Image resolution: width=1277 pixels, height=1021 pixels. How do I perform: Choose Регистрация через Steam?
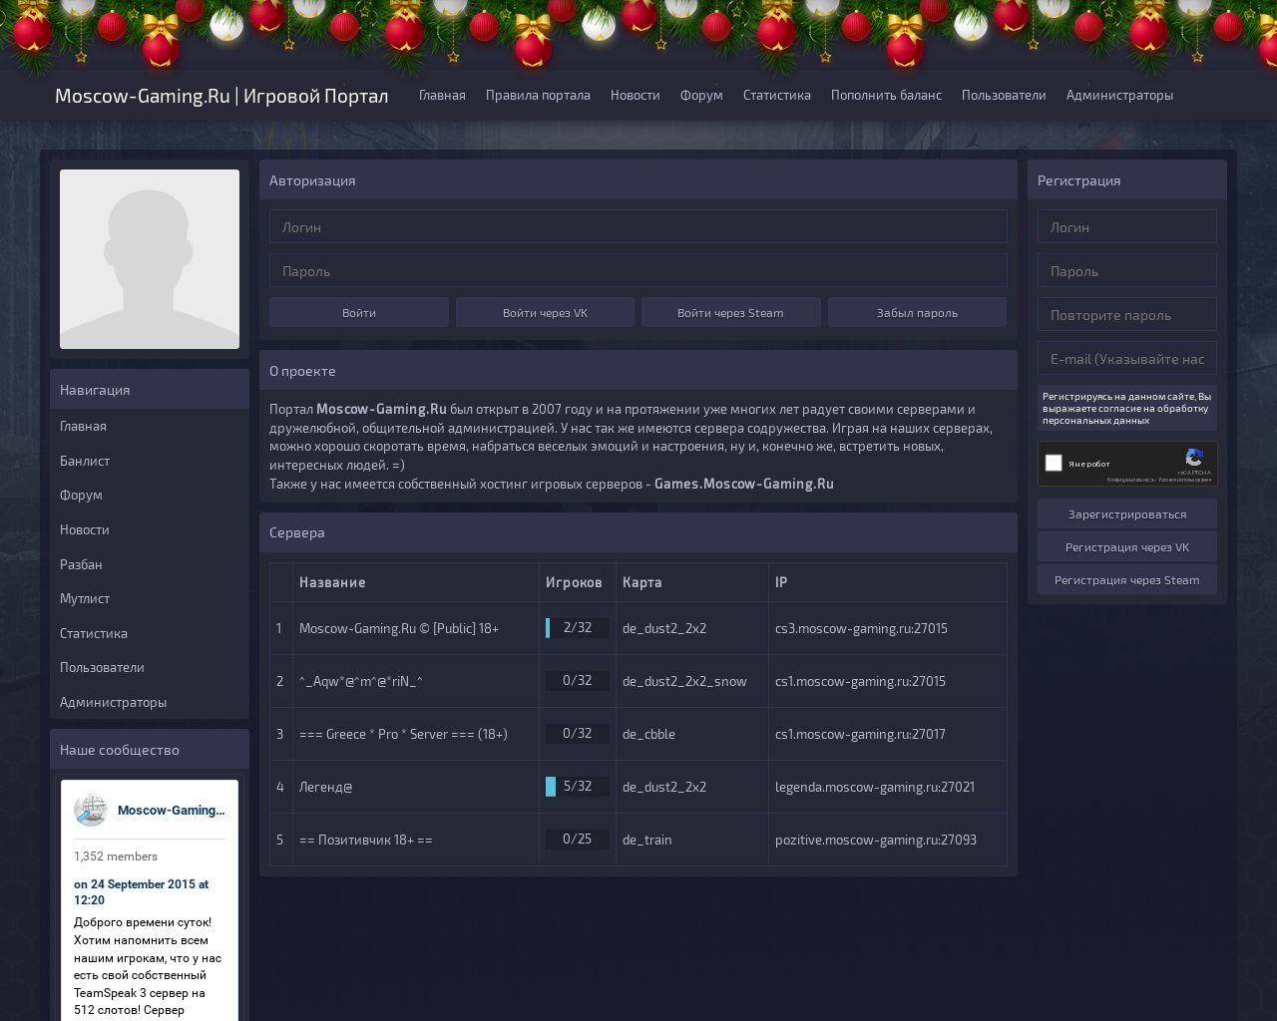pos(1127,579)
